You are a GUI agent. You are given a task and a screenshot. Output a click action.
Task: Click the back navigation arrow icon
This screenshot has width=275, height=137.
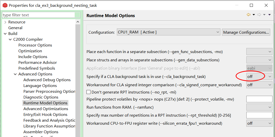248,15
